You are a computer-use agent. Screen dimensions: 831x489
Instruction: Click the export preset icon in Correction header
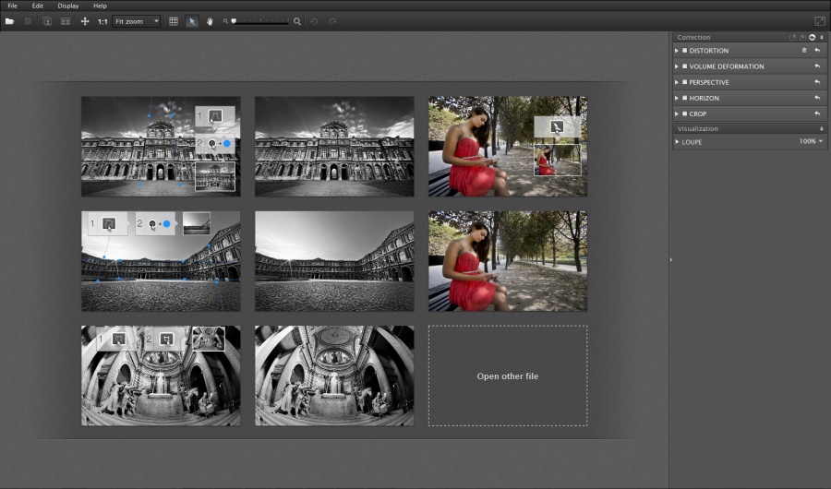point(793,37)
